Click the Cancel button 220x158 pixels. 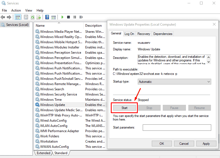pos(184,143)
